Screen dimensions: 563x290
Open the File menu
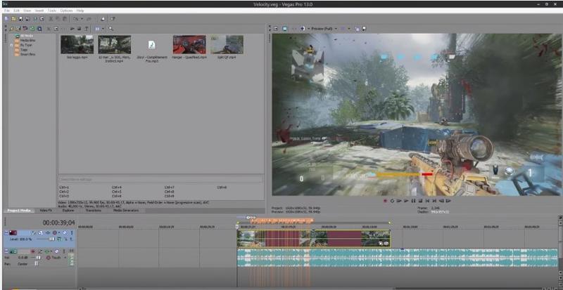7,11
